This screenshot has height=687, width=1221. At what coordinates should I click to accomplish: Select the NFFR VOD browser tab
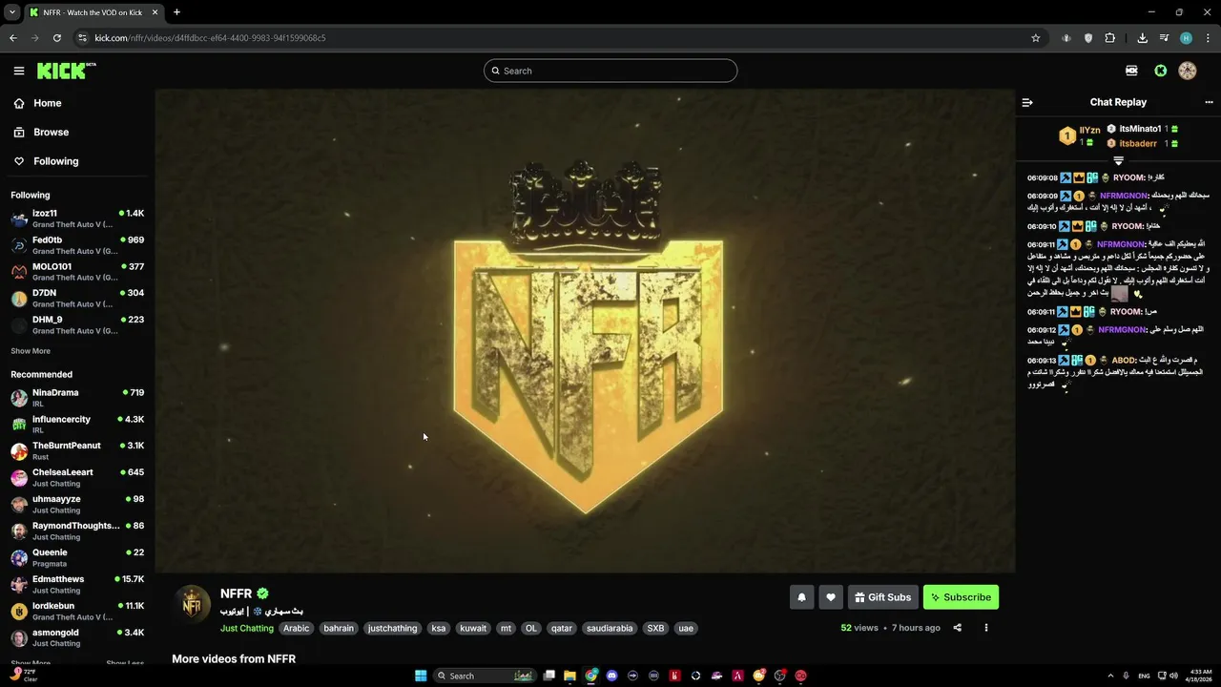point(93,12)
